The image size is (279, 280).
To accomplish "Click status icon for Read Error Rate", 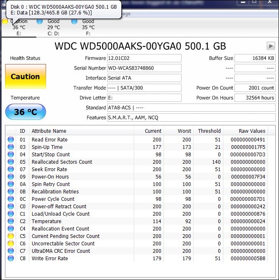I will (x=11, y=139).
